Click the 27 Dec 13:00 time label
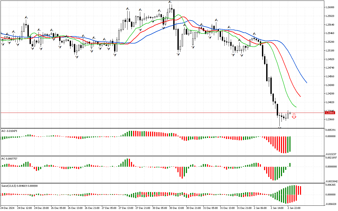 point(126,208)
